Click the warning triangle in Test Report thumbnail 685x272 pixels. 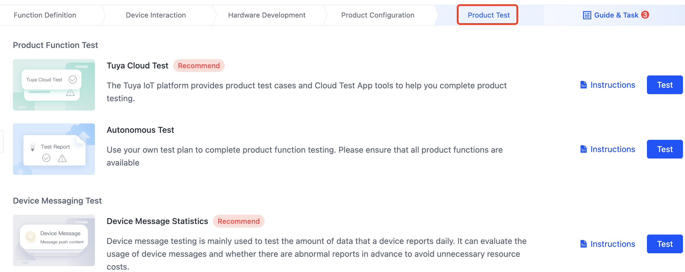click(x=62, y=158)
